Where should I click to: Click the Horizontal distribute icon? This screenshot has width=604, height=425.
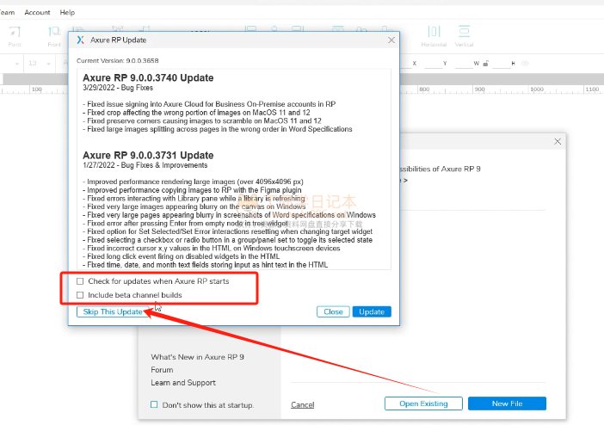(434, 32)
